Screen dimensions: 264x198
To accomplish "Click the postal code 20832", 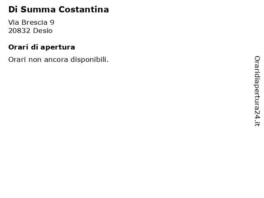I will [x=19, y=31].
